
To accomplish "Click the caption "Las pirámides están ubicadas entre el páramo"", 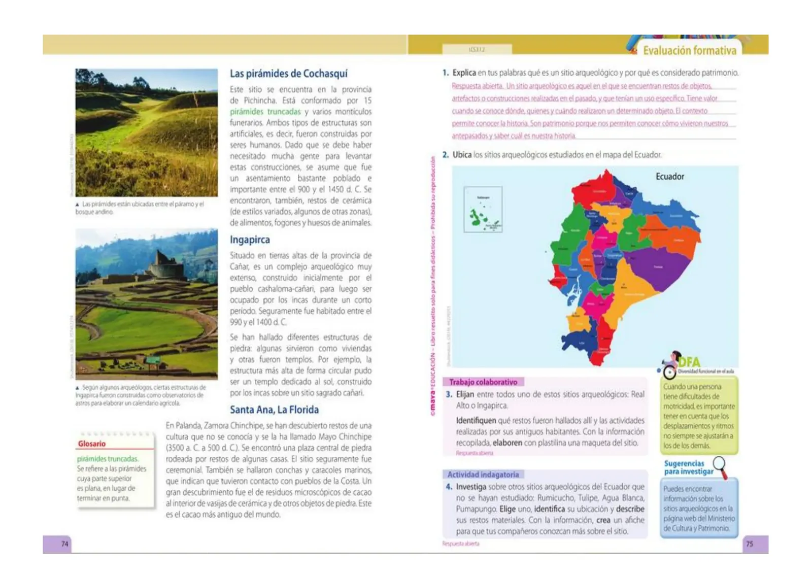I will pos(140,208).
